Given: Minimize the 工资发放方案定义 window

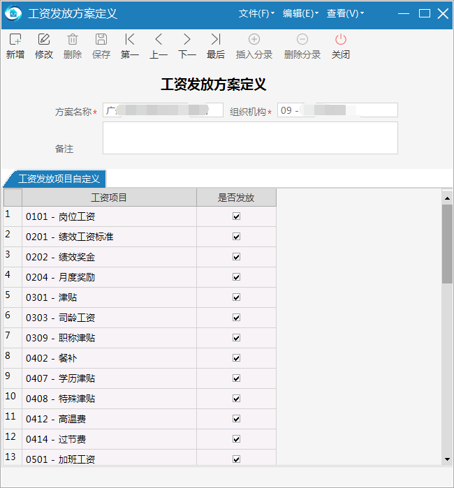Looking at the screenshot, I should [x=404, y=13].
